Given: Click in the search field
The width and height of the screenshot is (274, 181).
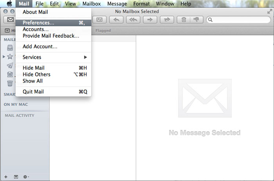Looking at the screenshot, I should 238,20.
